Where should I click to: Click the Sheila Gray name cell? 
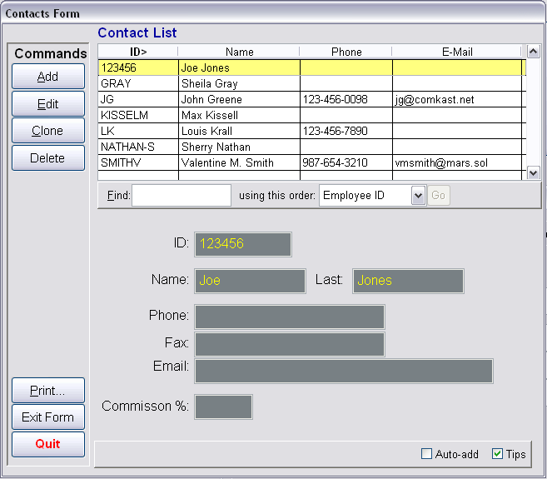tap(239, 83)
